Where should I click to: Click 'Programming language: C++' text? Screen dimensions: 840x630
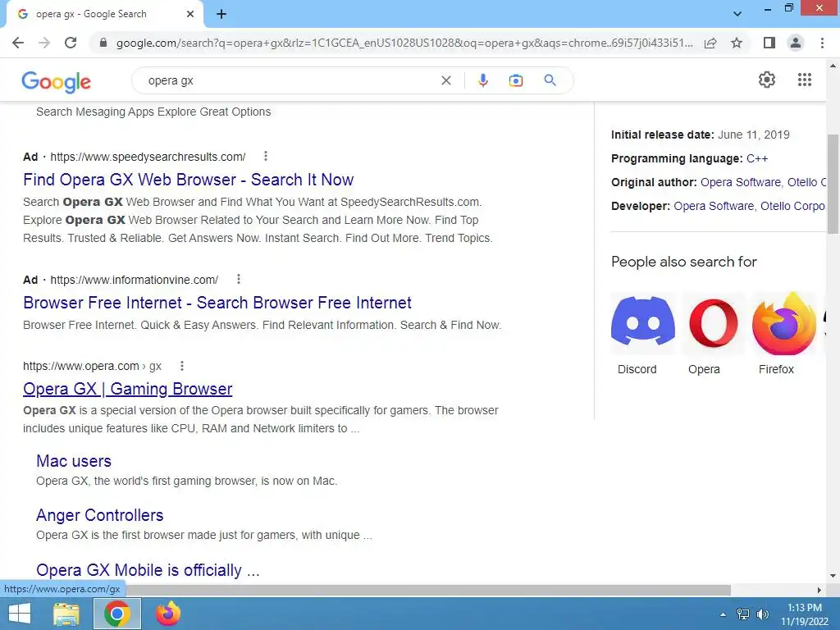click(x=689, y=158)
